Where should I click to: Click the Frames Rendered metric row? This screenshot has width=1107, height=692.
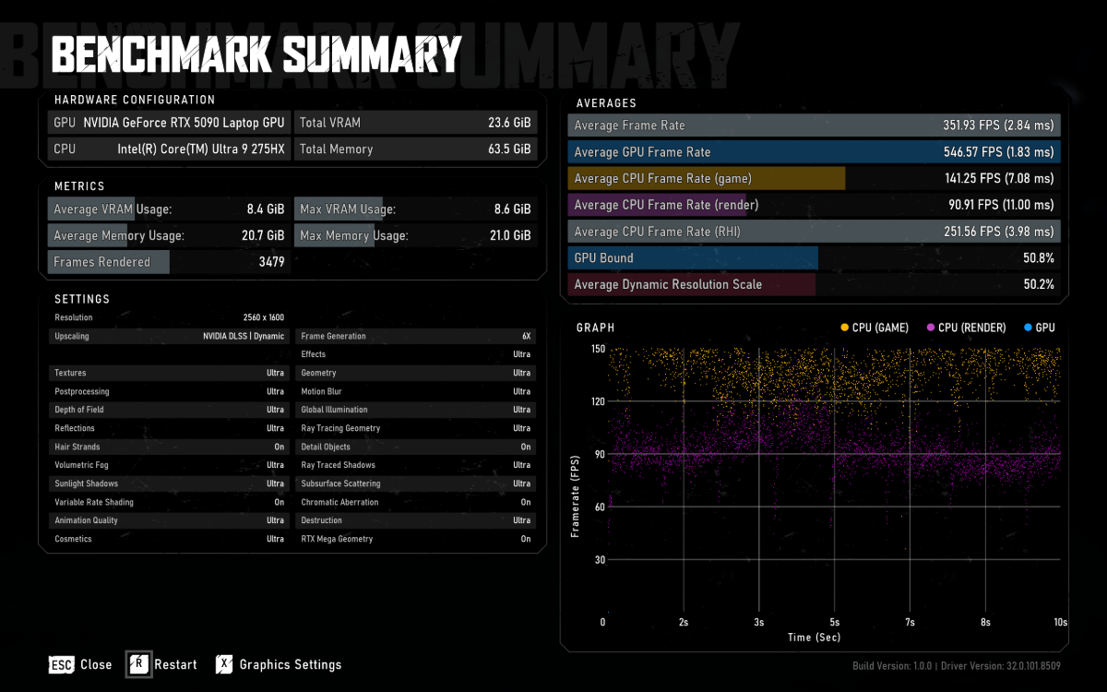coord(168,262)
